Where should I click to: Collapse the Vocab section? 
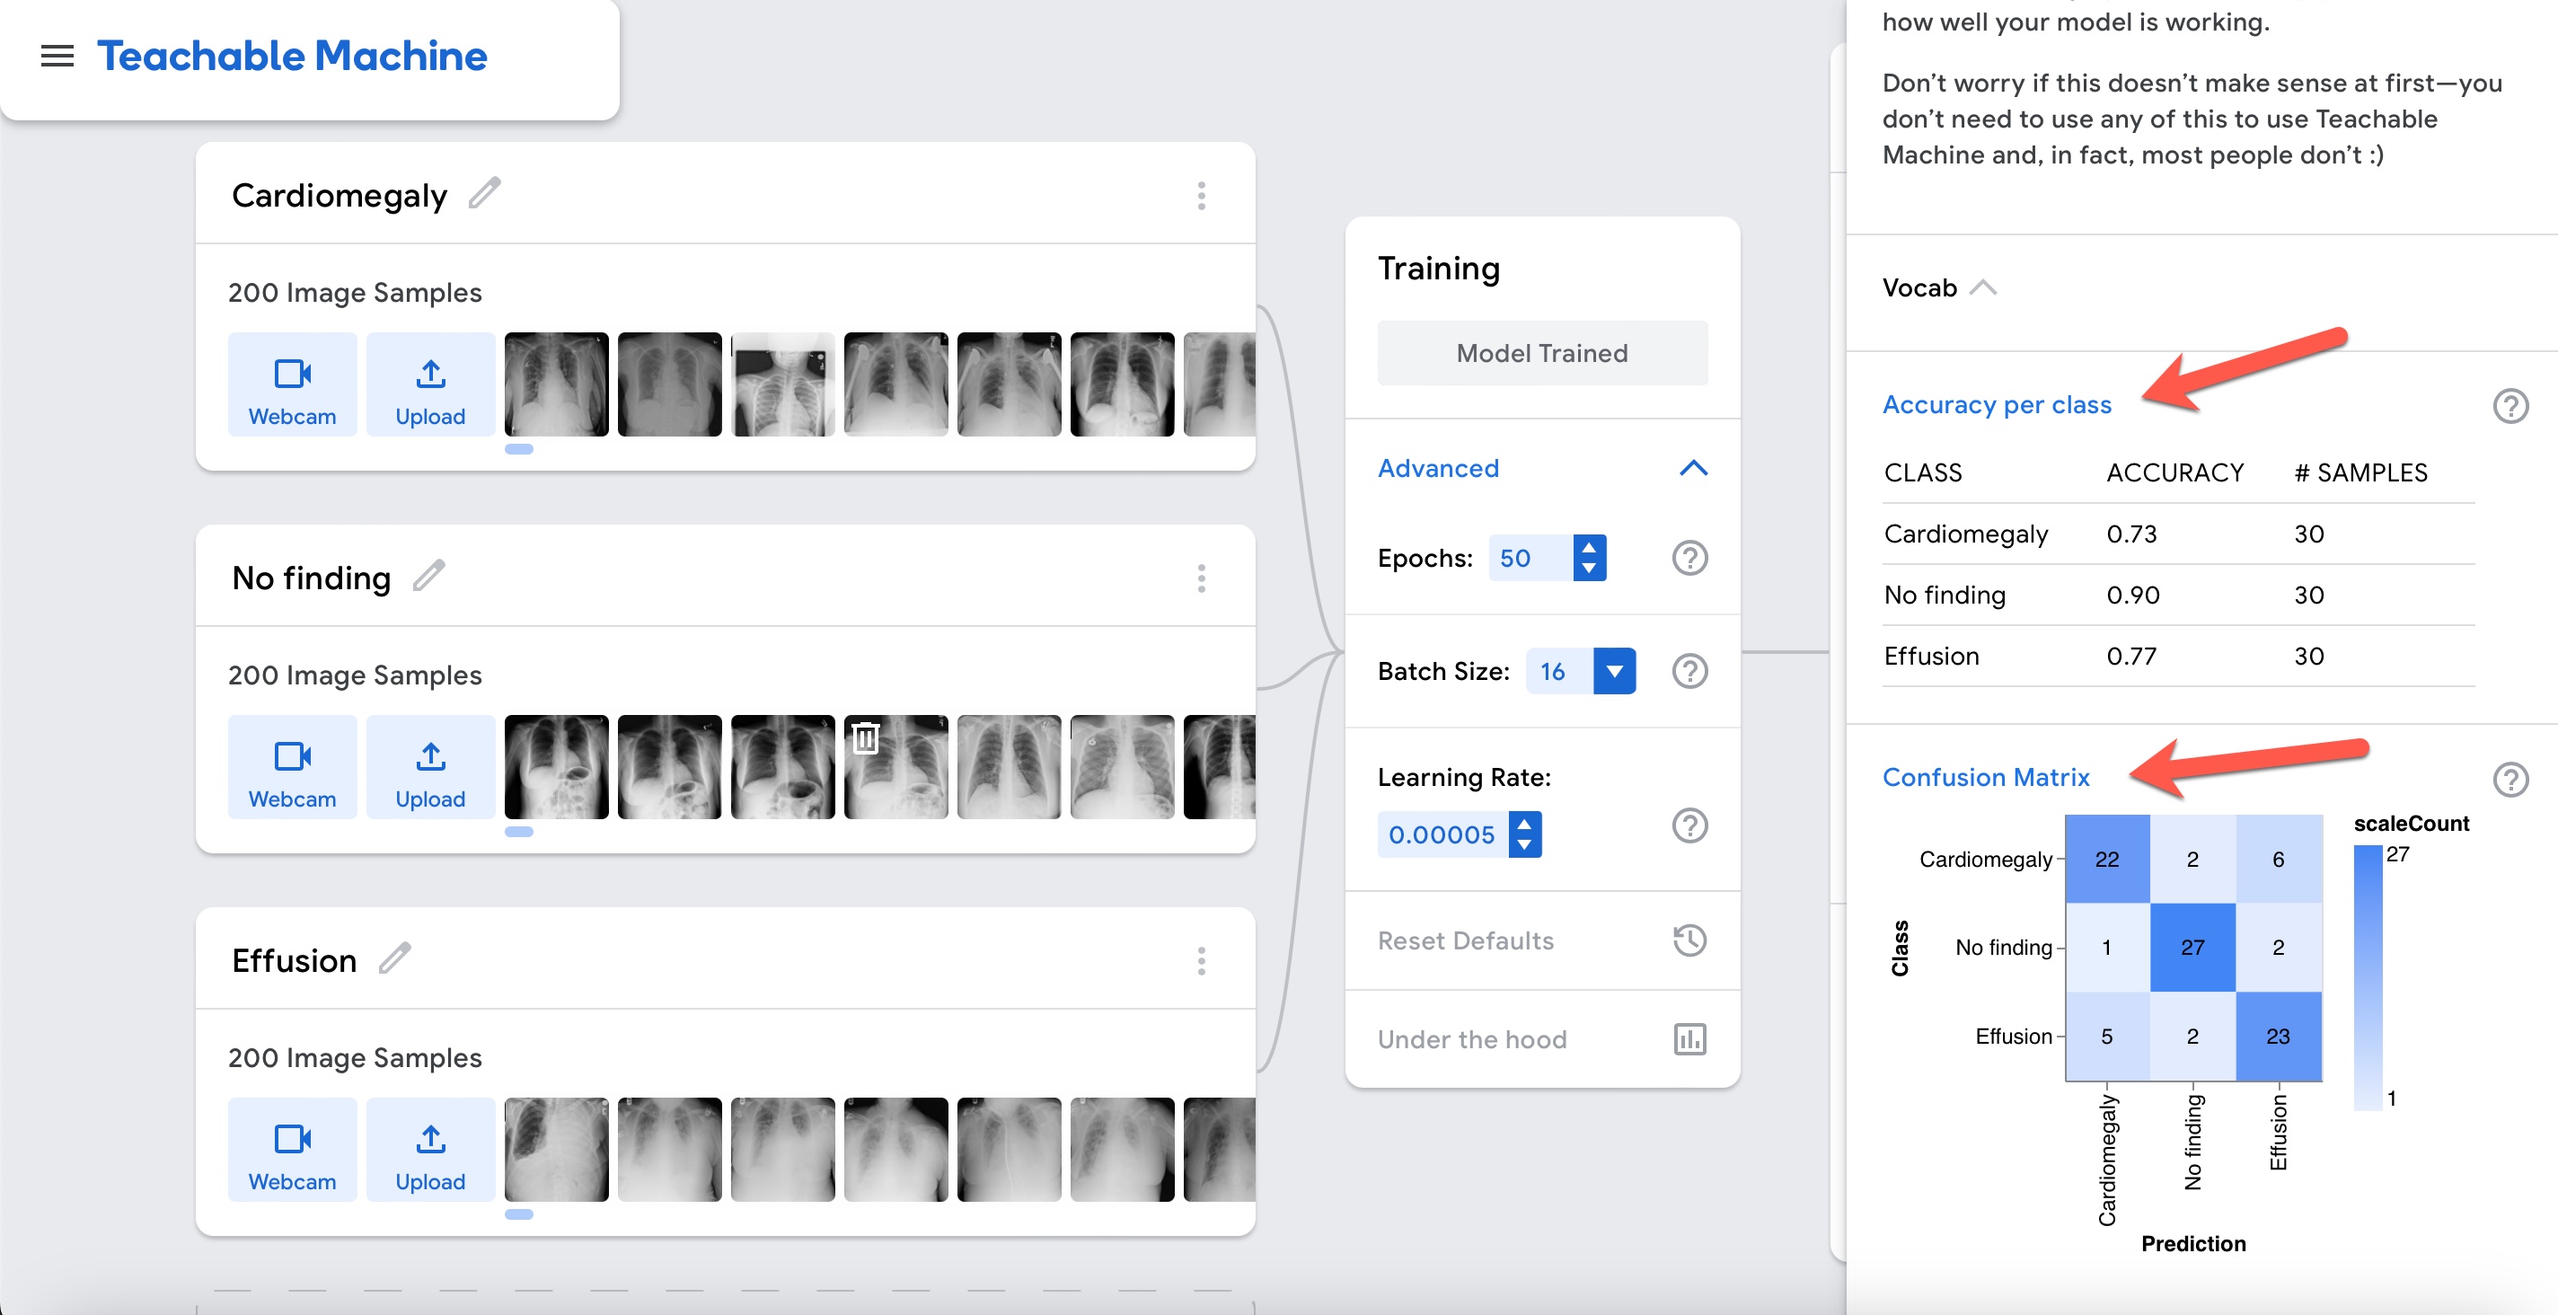coord(1982,288)
